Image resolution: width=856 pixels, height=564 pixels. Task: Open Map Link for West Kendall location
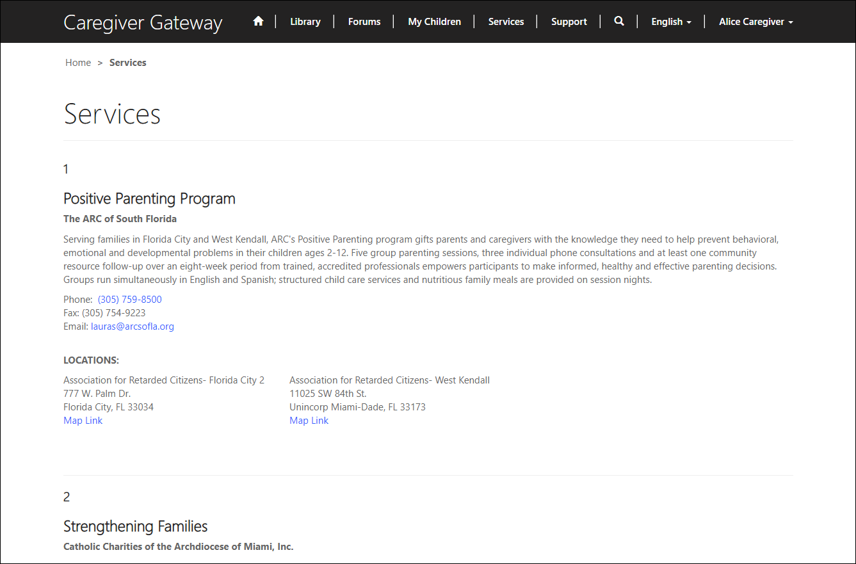(309, 421)
